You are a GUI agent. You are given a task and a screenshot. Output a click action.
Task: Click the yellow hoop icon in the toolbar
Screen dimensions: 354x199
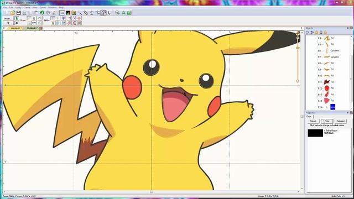pos(74,13)
